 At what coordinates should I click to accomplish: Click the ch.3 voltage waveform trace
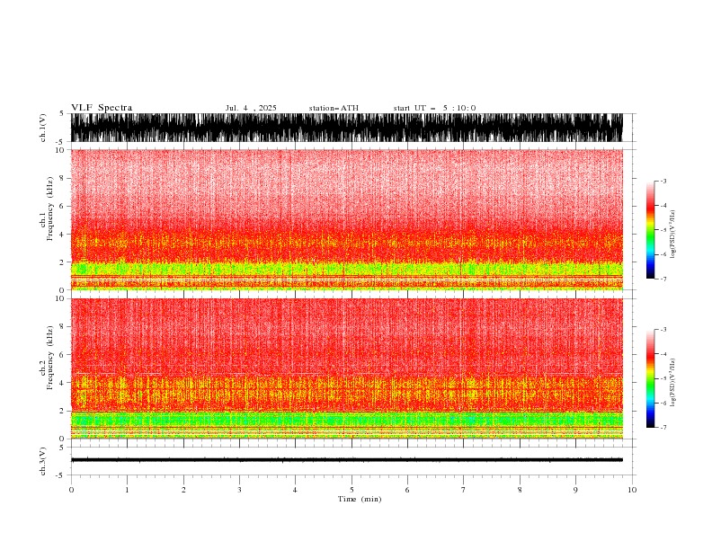[x=346, y=460]
